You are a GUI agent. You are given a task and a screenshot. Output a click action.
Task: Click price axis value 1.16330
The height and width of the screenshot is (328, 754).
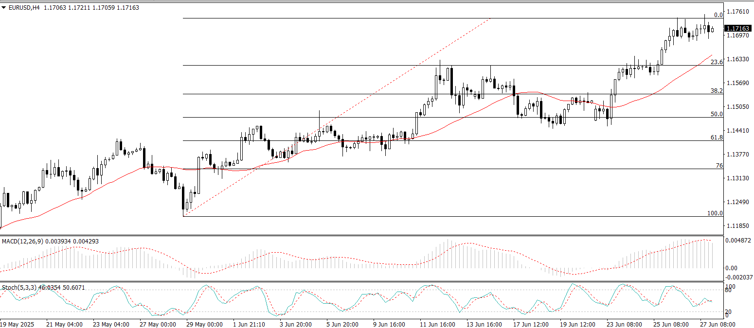737,59
